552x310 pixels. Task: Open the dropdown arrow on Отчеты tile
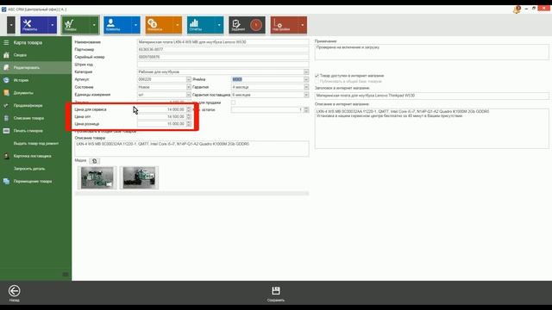[x=219, y=25]
